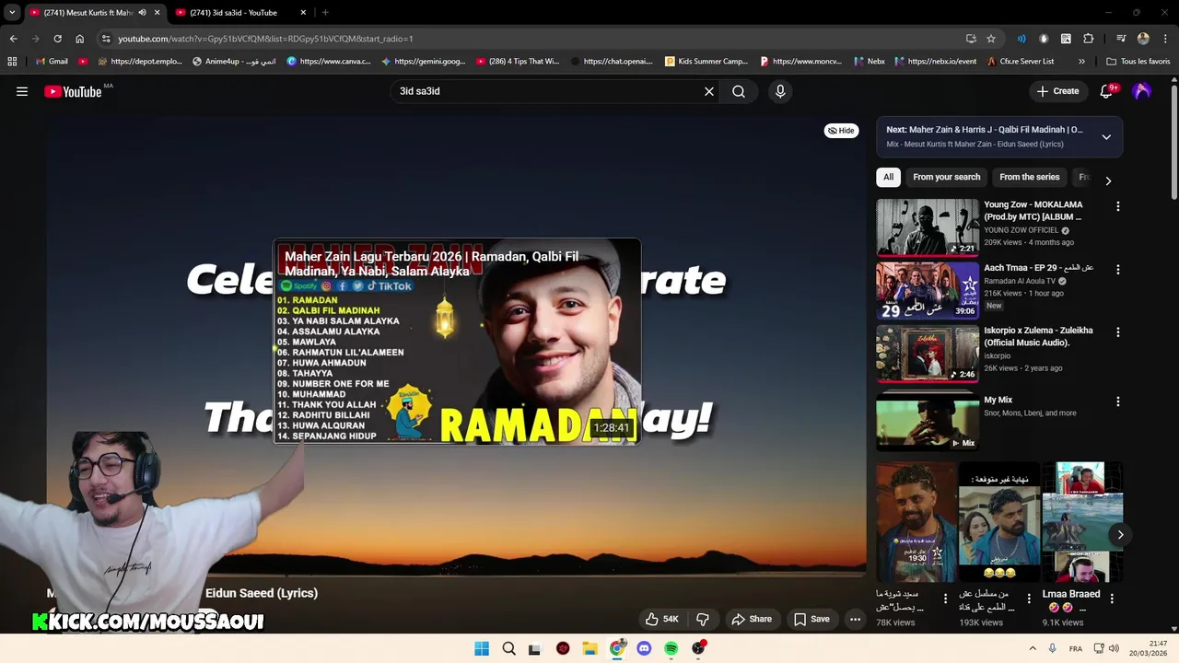The width and height of the screenshot is (1179, 663).
Task: Open the Gmail bookmark
Action: 52,62
